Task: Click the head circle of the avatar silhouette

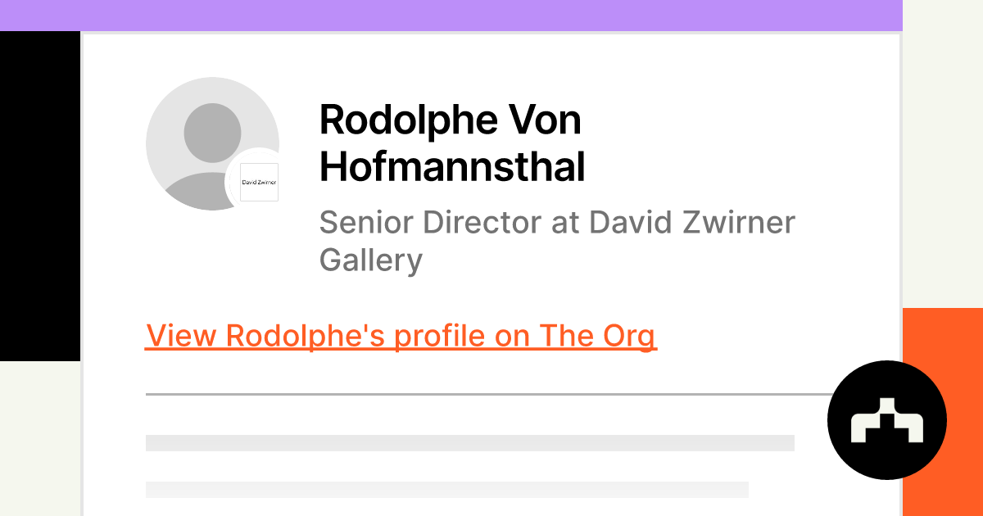Action: 212,132
